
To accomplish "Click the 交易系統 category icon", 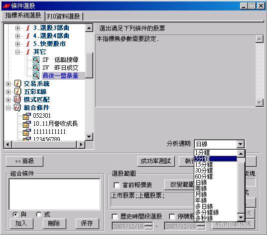I will [x=18, y=83].
